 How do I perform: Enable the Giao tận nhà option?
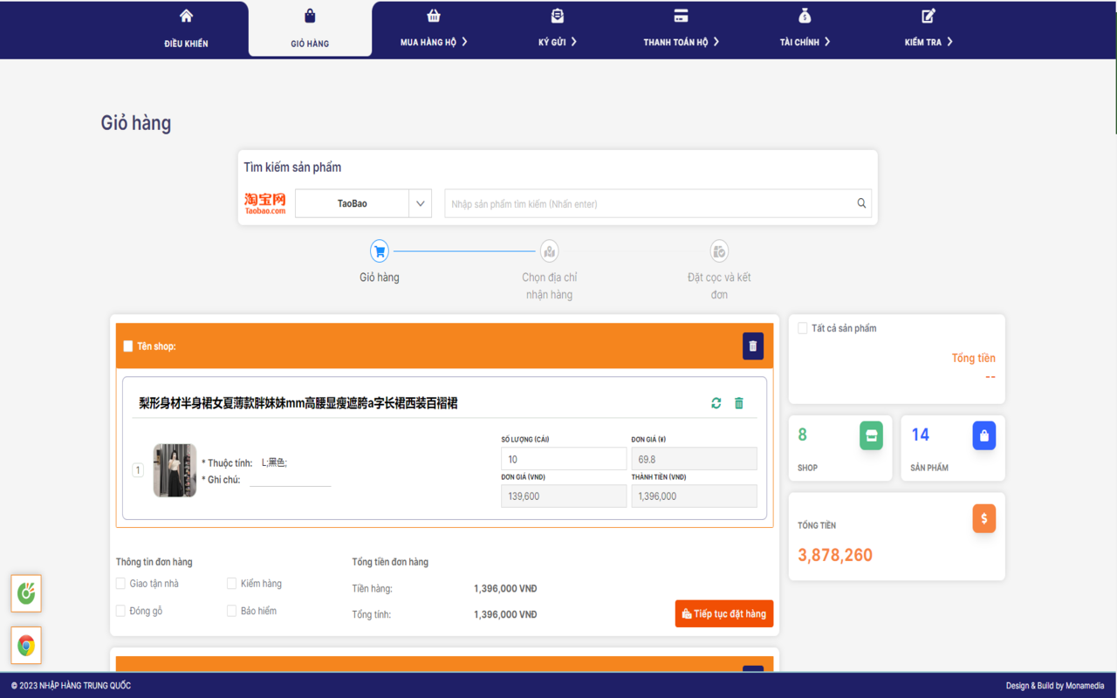[121, 584]
